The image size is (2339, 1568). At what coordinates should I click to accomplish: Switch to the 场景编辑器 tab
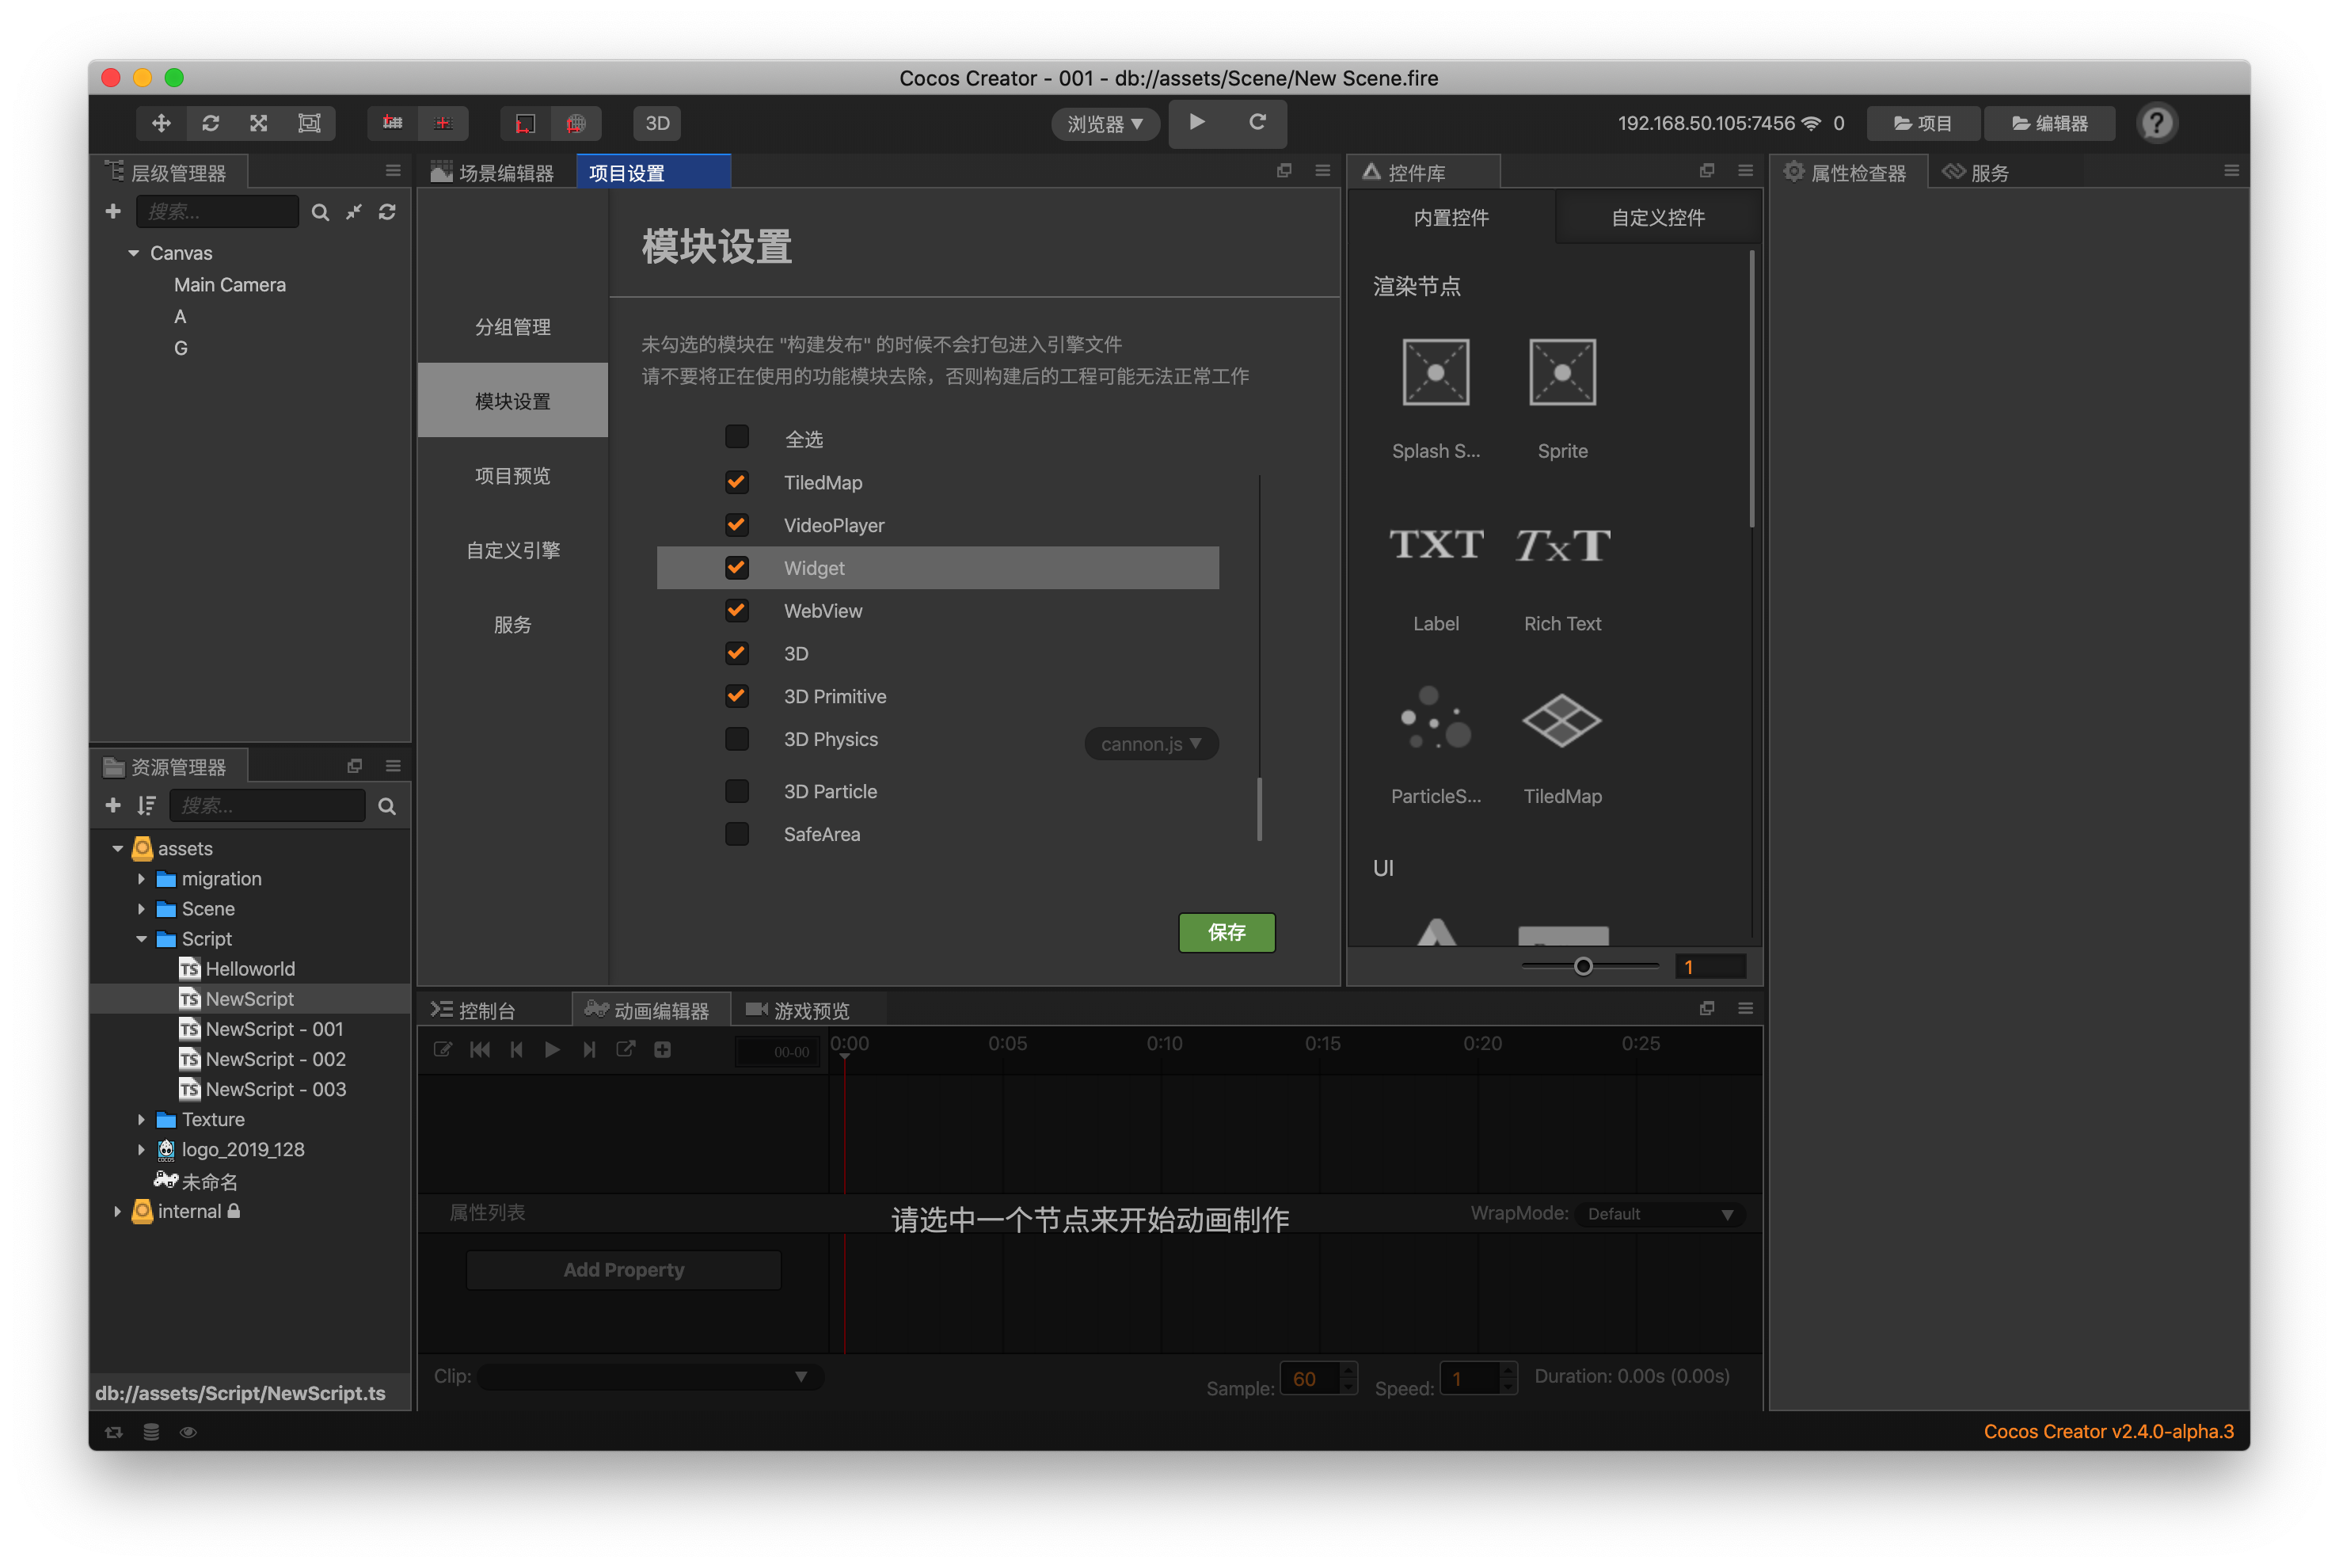tap(494, 173)
